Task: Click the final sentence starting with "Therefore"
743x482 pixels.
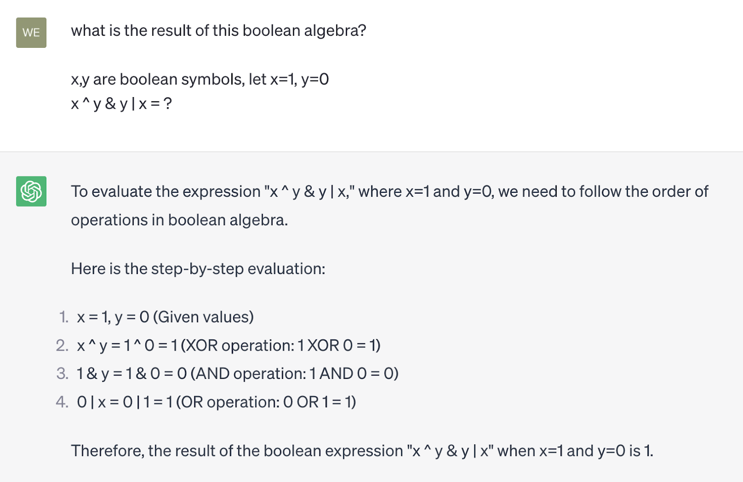Action: [x=362, y=451]
